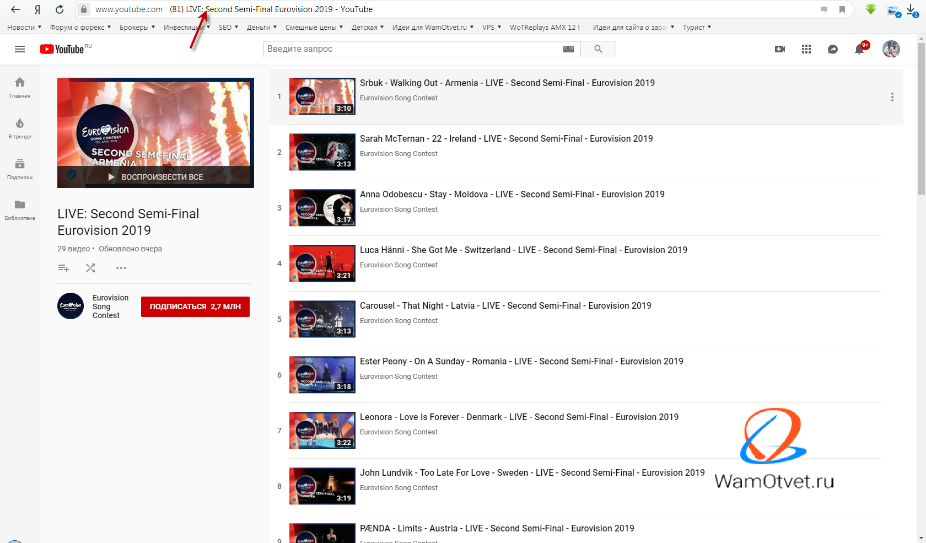Open В тренде in sidebar
The height and width of the screenshot is (543, 926).
pos(20,128)
